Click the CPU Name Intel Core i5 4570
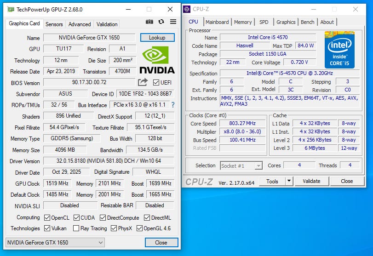The height and width of the screenshot is (256, 373). 268,37
